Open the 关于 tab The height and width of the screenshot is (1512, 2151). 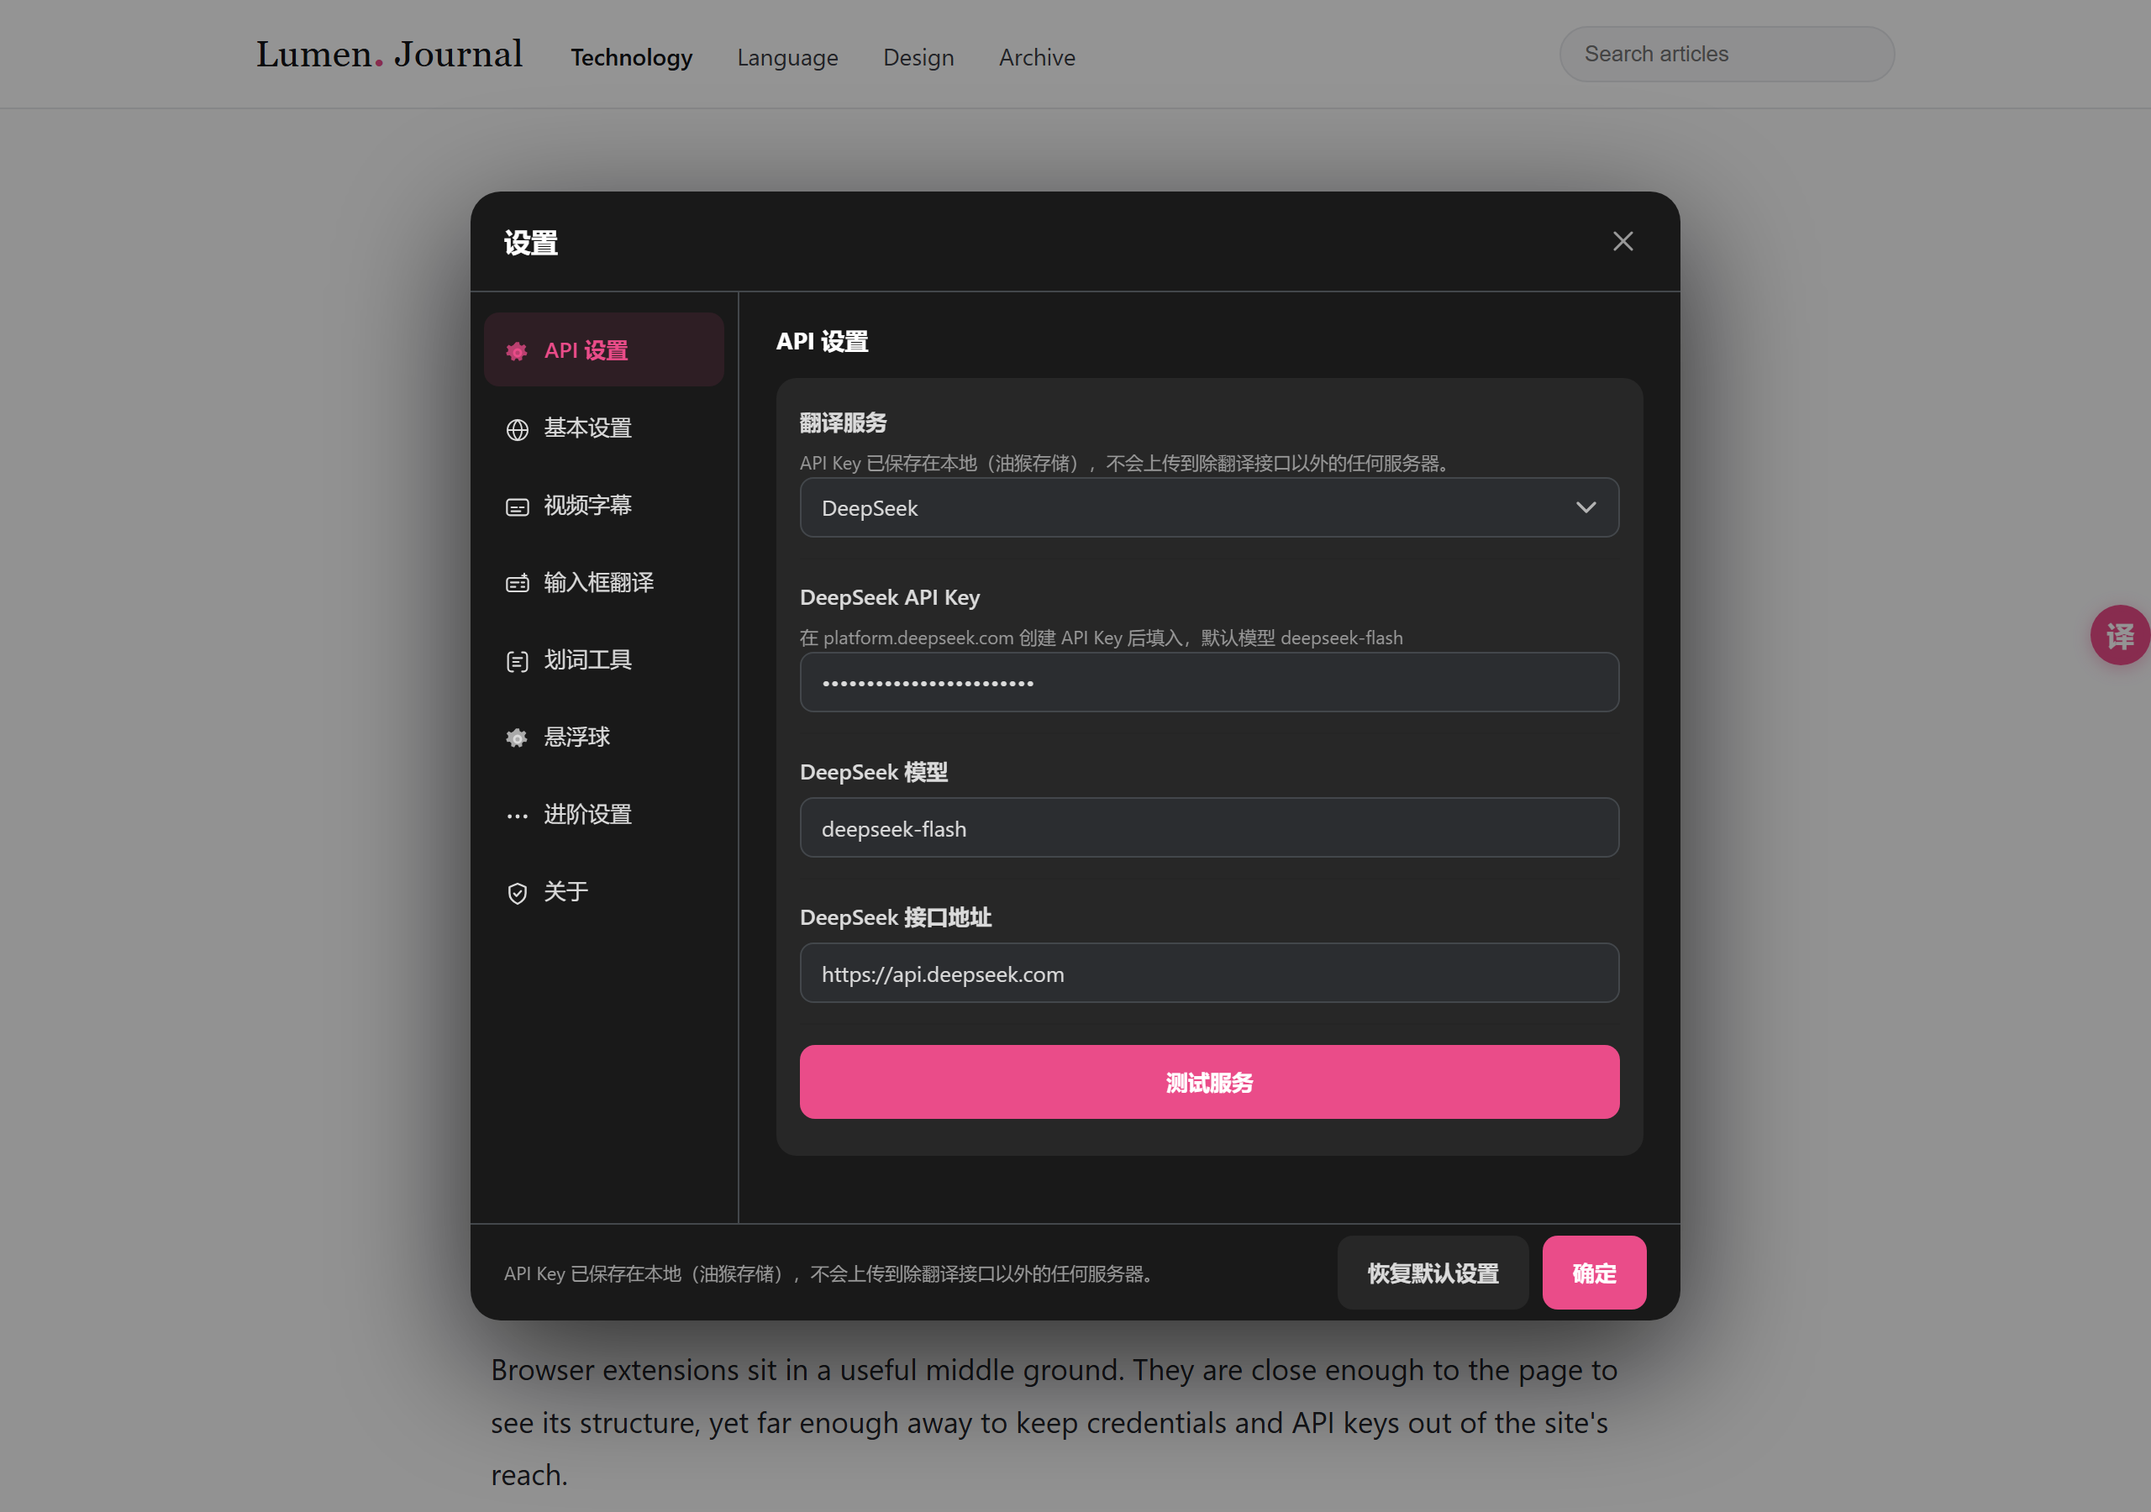(603, 891)
